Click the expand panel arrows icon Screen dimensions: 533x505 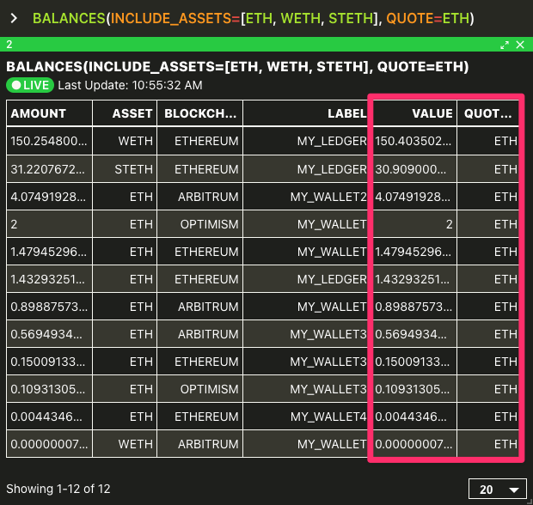tap(505, 45)
